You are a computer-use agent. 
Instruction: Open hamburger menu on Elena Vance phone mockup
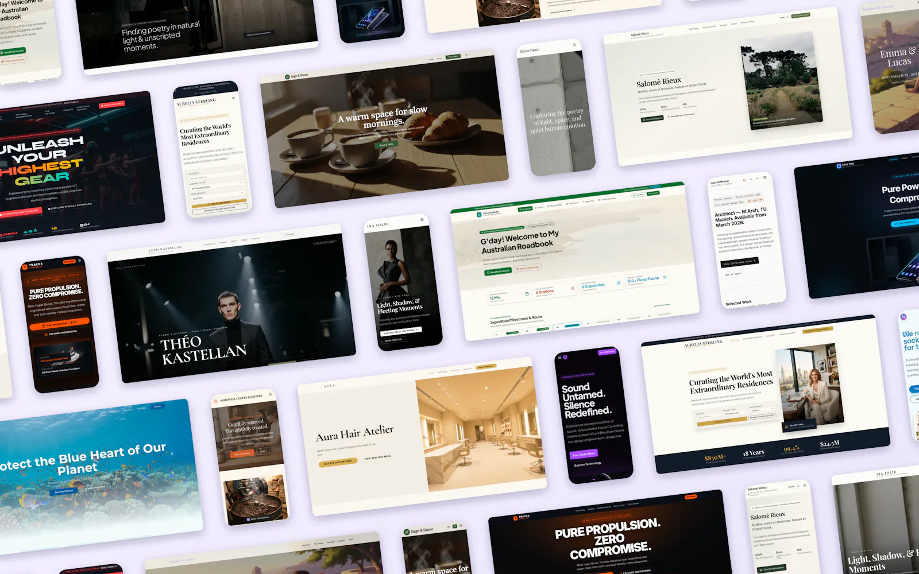coord(574,45)
